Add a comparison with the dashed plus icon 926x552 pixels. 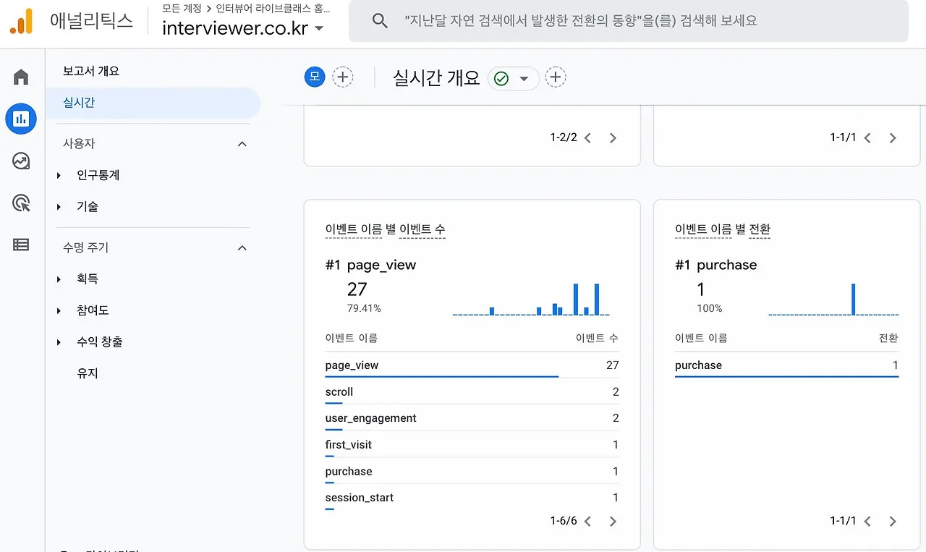coord(342,76)
